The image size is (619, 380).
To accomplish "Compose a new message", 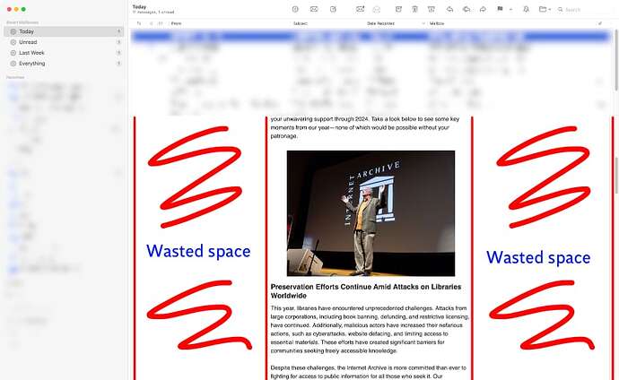I will point(333,9).
